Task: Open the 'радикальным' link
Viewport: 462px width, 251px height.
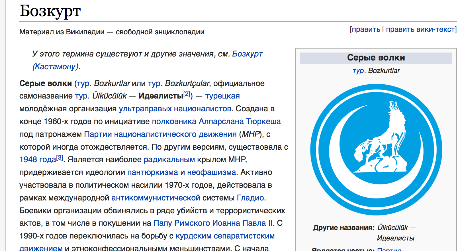Action: tap(169, 160)
